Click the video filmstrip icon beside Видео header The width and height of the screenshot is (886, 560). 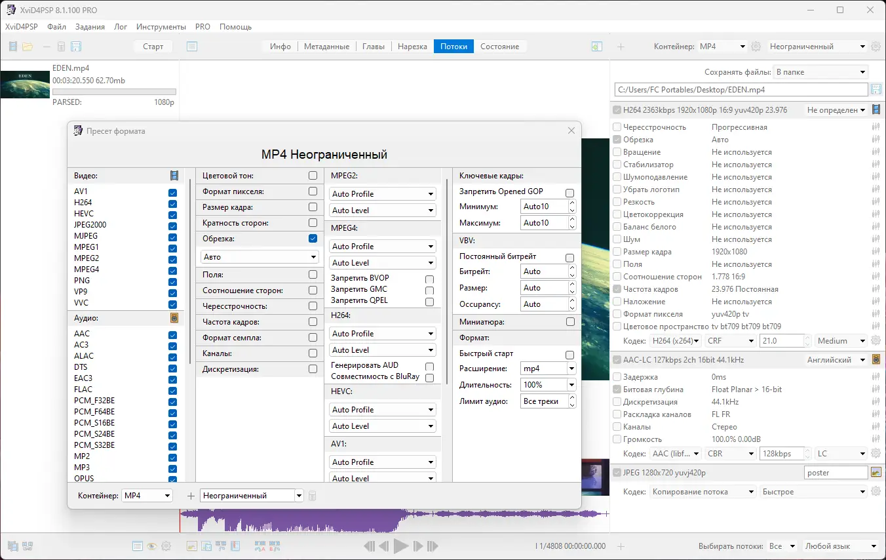click(x=174, y=176)
